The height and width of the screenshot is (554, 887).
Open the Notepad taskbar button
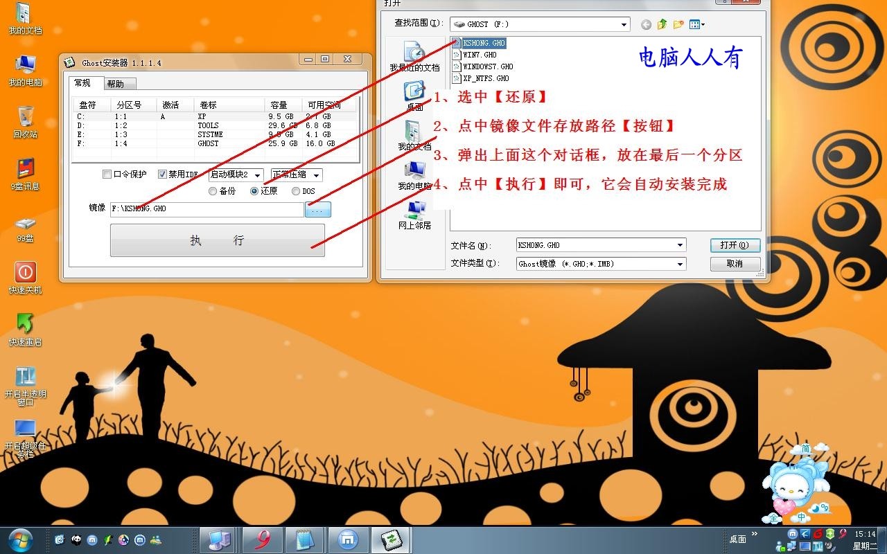coord(304,539)
